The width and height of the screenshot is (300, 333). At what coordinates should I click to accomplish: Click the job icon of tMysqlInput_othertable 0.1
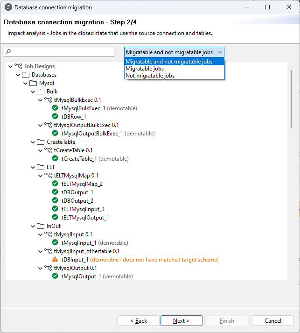(x=48, y=251)
